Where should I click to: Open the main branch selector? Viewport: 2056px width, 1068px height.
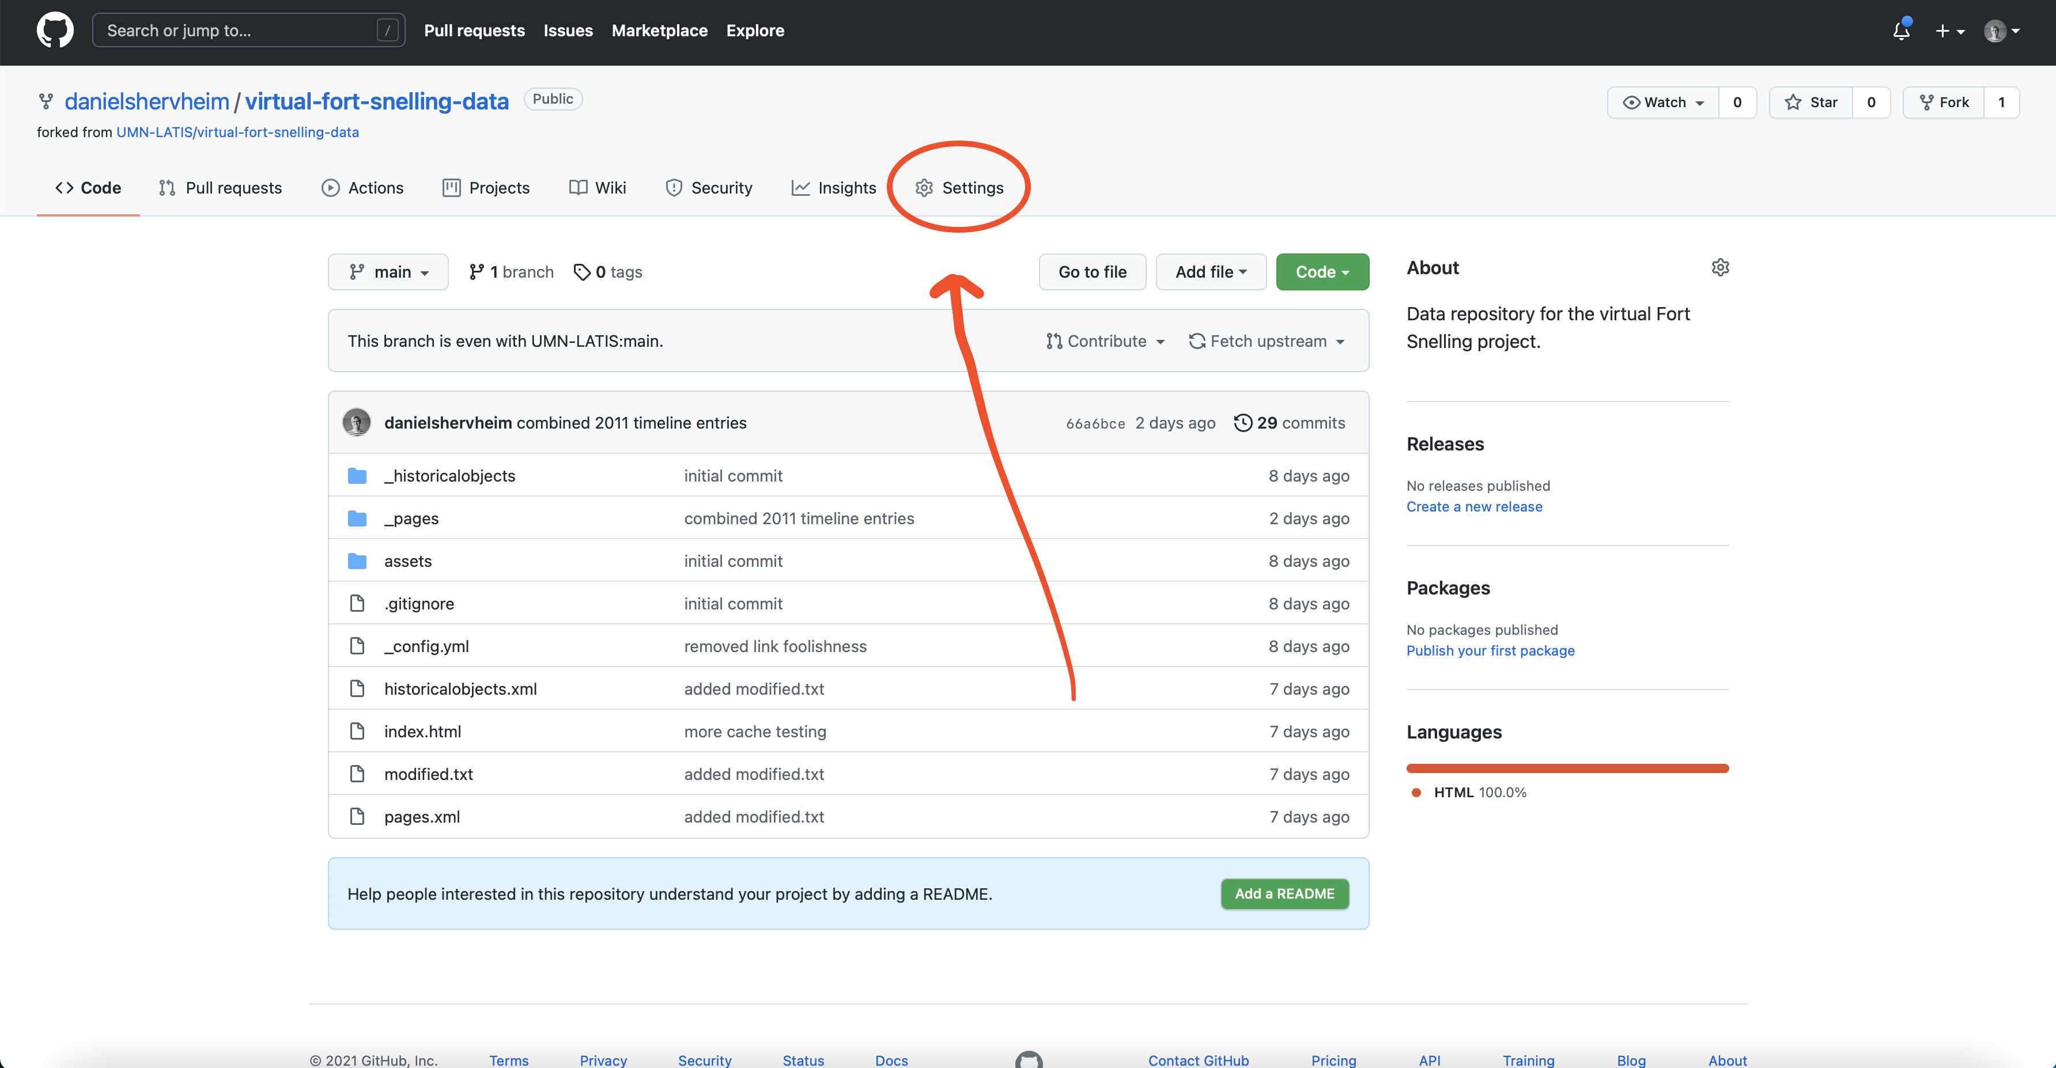[x=388, y=272]
